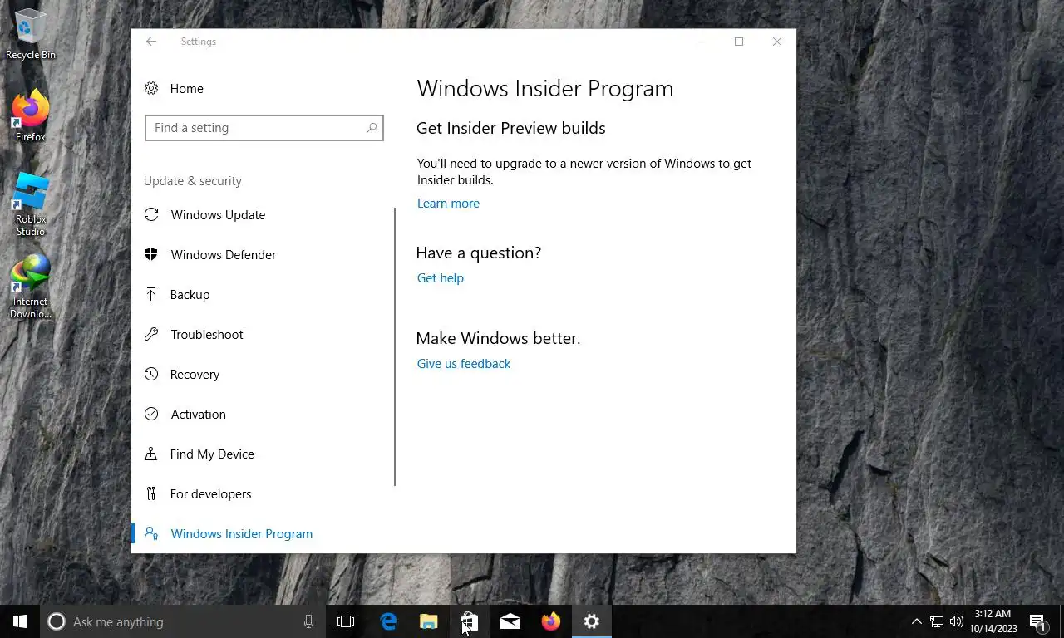Select the Troubleshoot wrench icon
Viewport: 1064px width, 638px height.
pos(151,334)
